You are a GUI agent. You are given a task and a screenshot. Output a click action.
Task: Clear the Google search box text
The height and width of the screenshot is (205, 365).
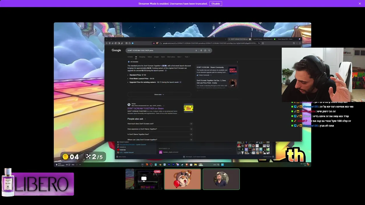196,50
